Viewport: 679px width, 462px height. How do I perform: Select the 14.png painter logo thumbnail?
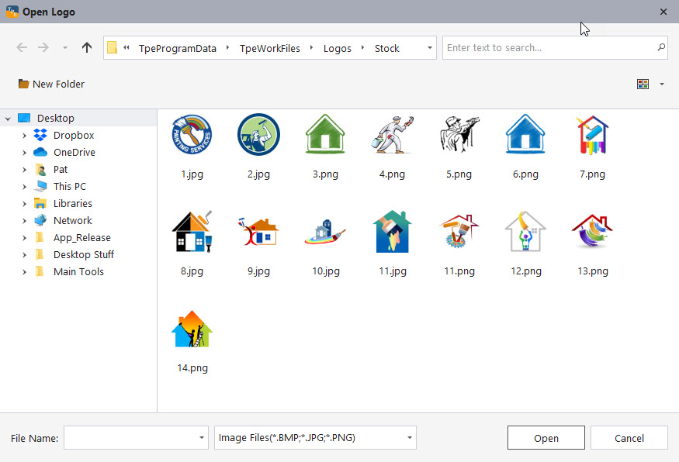192,329
